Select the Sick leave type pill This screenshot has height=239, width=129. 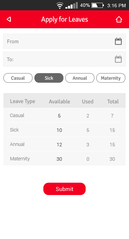(x=49, y=78)
